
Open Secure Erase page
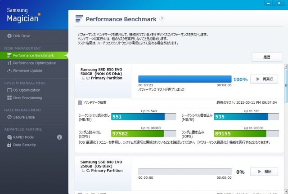click(x=24, y=117)
